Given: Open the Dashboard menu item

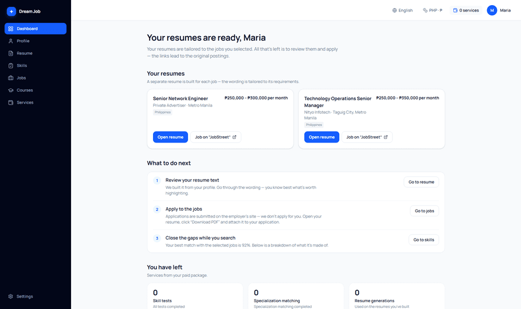Looking at the screenshot, I should click(x=36, y=29).
